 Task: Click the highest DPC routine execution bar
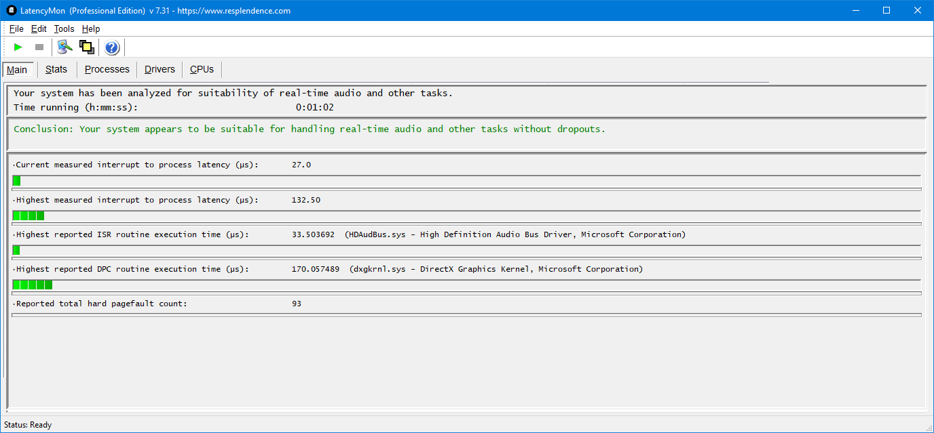point(32,285)
